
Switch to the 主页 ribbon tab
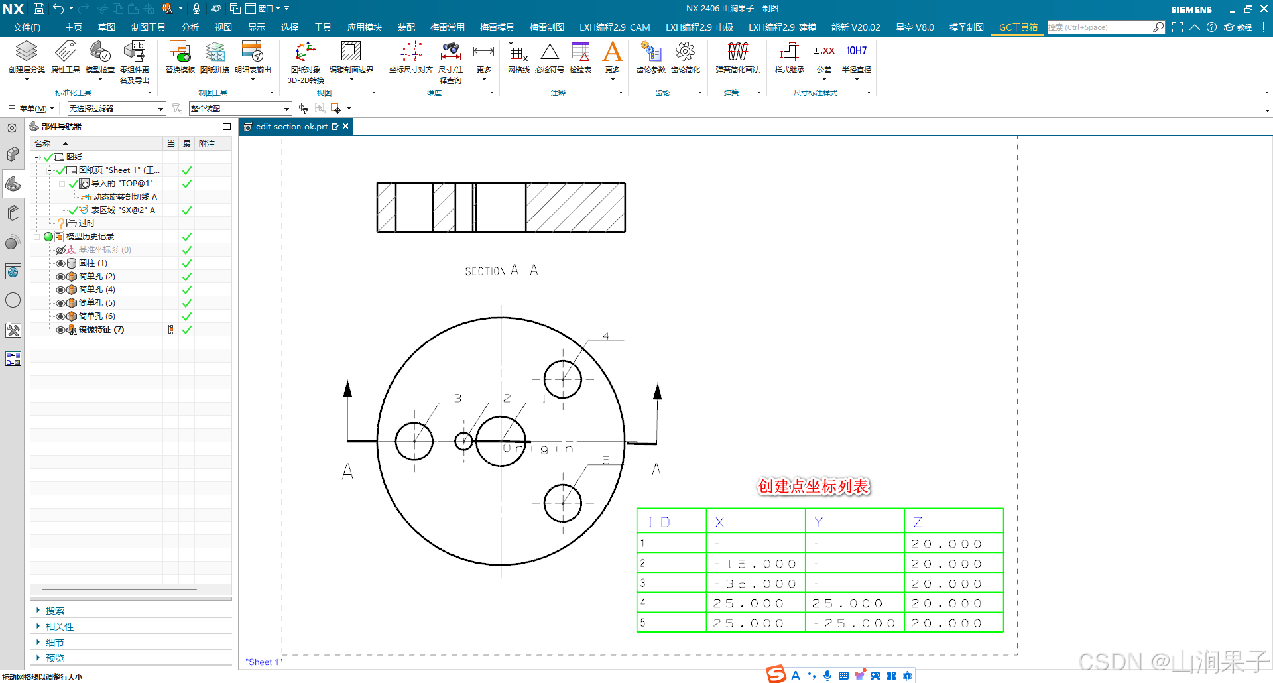tap(74, 27)
